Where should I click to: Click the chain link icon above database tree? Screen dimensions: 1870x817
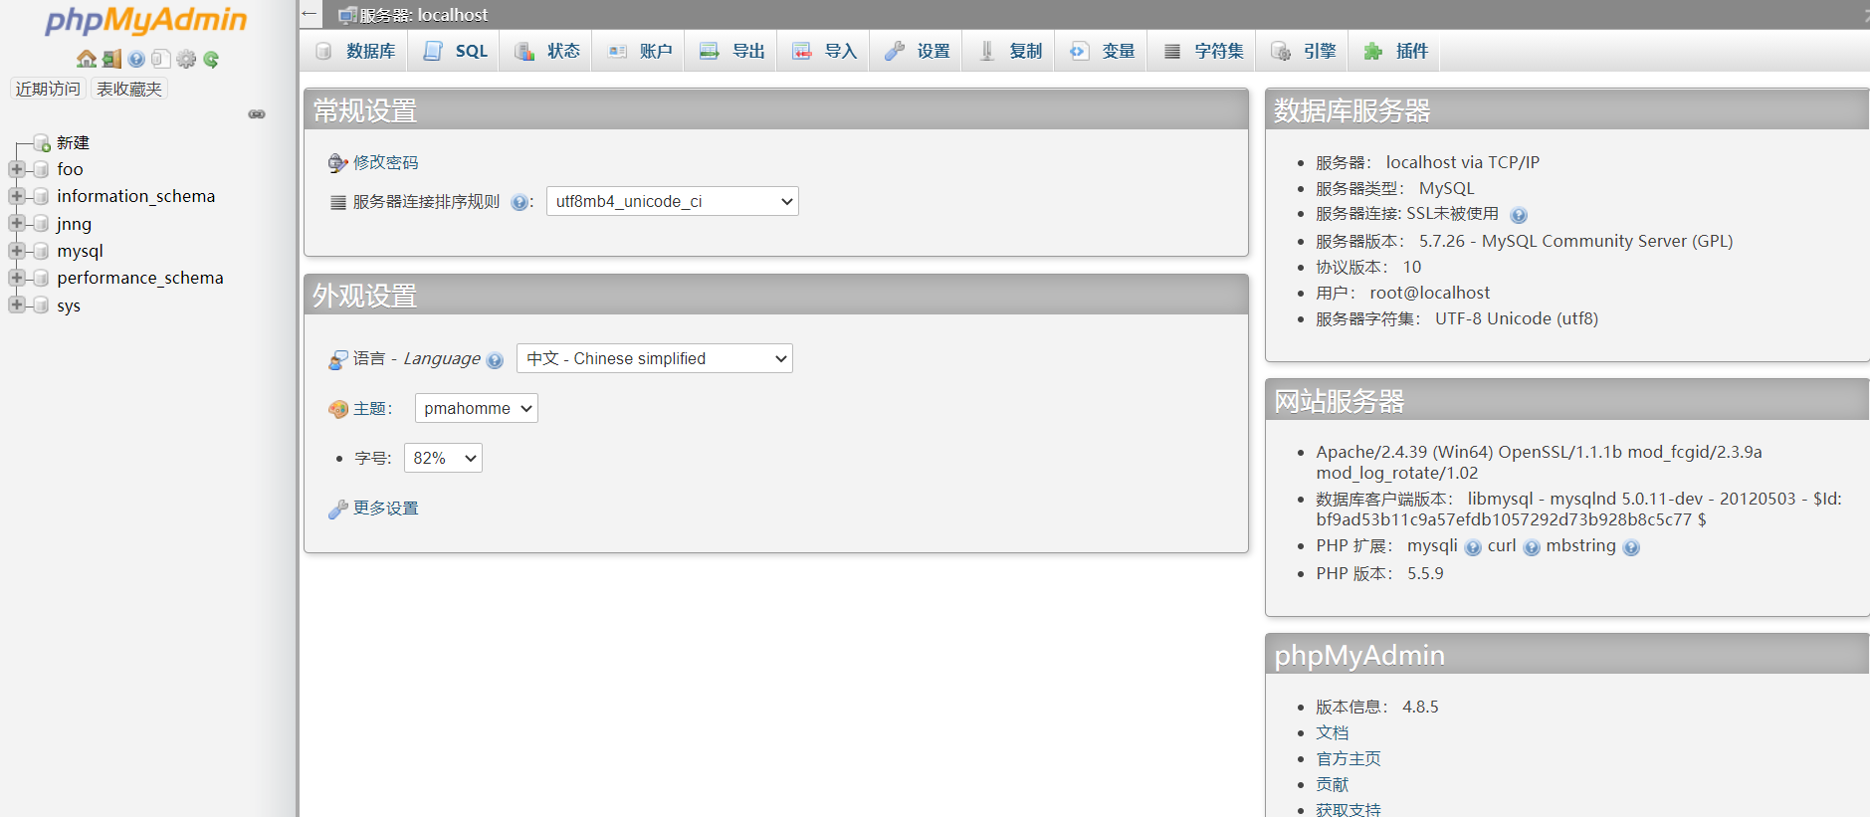click(x=257, y=114)
